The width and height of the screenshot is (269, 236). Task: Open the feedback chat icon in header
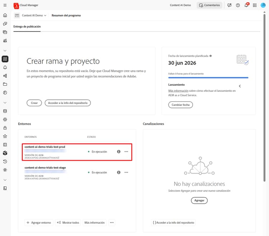tap(230, 5)
